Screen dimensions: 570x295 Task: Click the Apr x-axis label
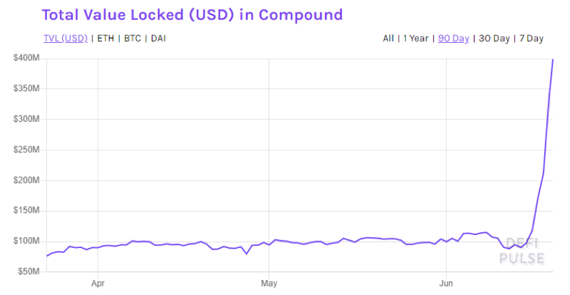pyautogui.click(x=98, y=283)
